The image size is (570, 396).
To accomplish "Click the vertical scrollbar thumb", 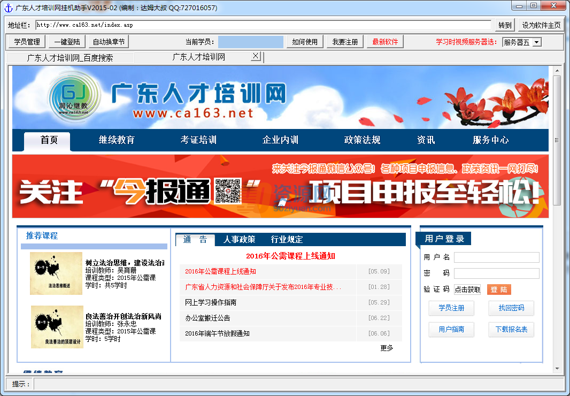I will click(x=557, y=141).
